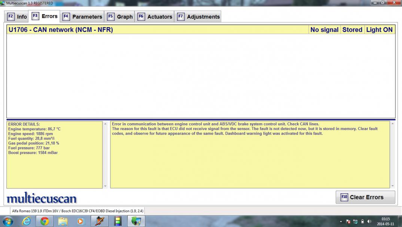Click the Fuel pressure 777 bar line

(x=29, y=148)
